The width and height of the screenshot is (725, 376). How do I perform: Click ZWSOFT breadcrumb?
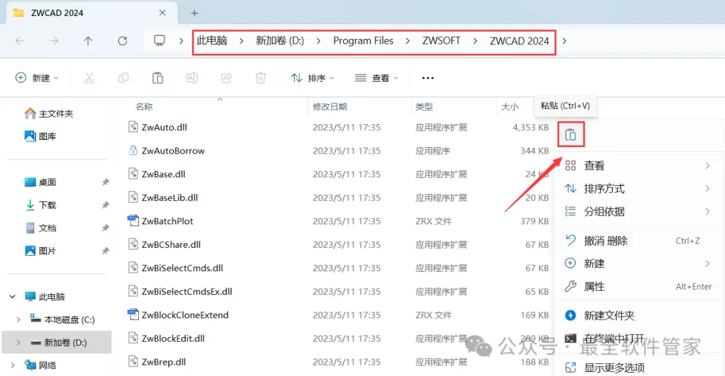point(441,41)
